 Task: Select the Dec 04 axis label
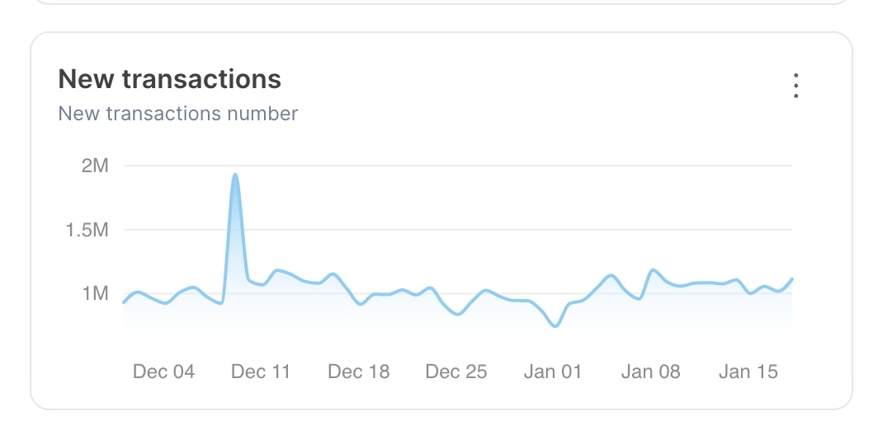coord(163,372)
